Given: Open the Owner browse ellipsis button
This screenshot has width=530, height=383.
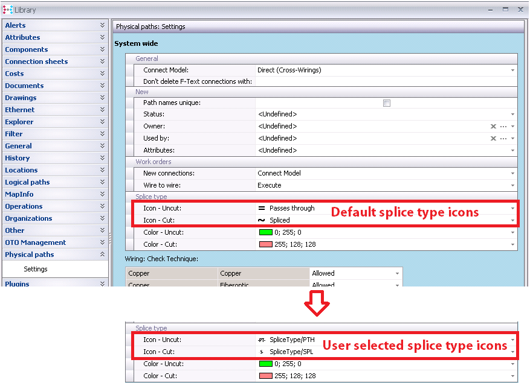Looking at the screenshot, I should tap(503, 127).
